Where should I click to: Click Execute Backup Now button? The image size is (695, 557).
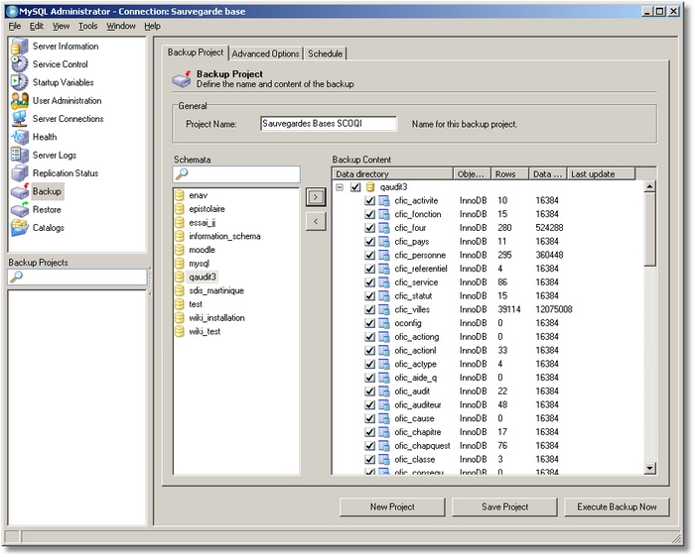tap(617, 507)
